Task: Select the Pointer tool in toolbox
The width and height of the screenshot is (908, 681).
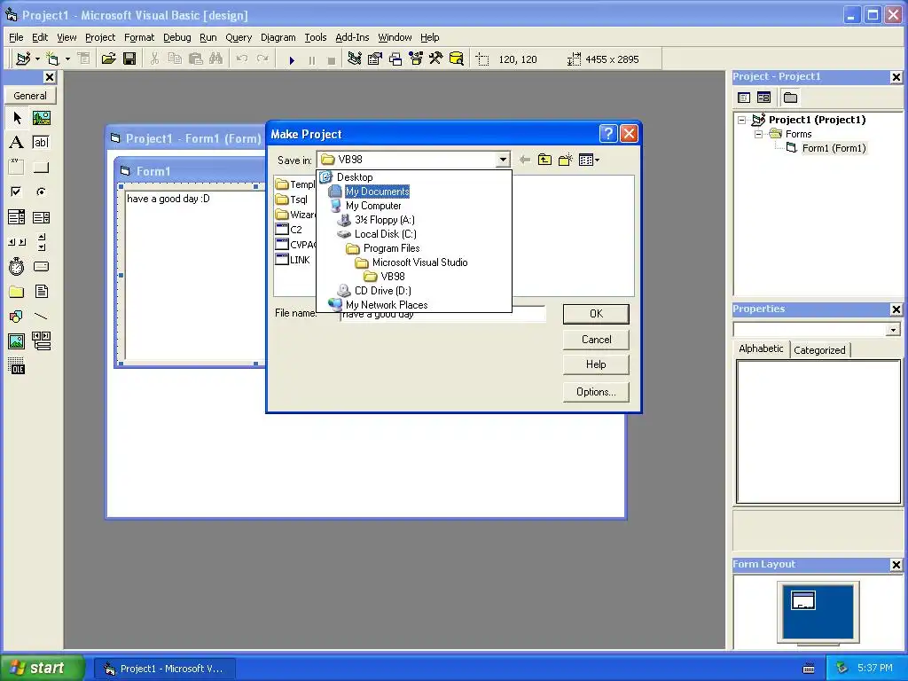Action: (x=17, y=118)
